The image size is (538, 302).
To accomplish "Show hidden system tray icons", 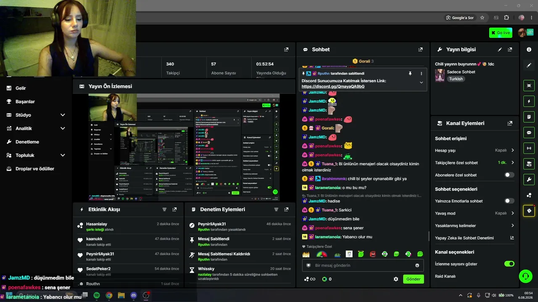I will click(x=460, y=295).
